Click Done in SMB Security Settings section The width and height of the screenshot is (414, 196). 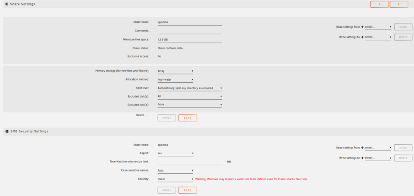click(188, 190)
